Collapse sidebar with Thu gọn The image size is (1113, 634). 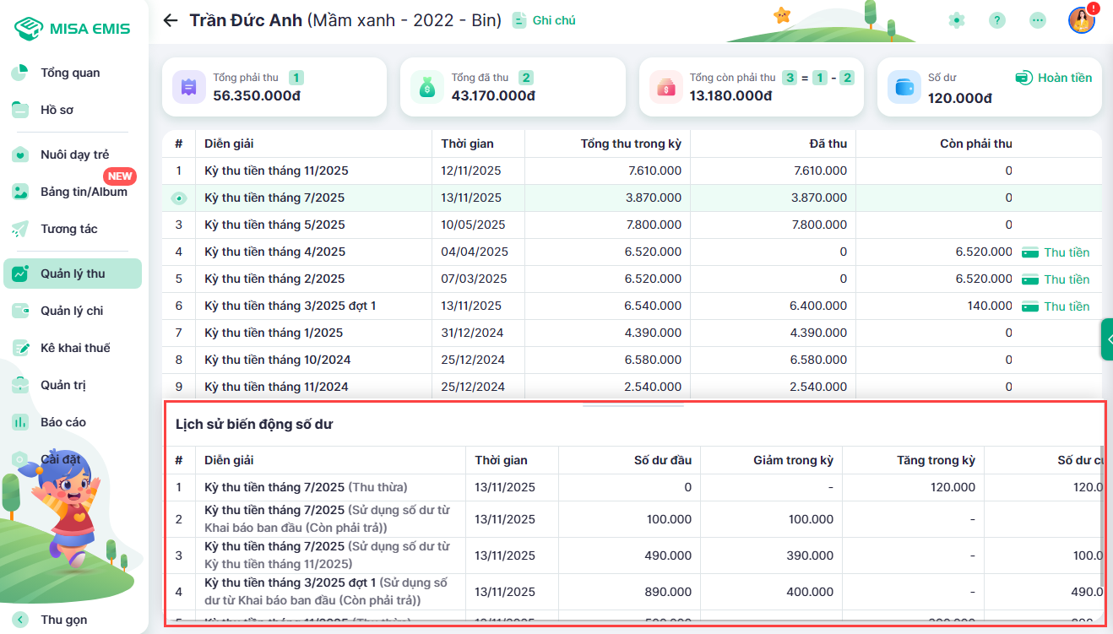pos(62,620)
